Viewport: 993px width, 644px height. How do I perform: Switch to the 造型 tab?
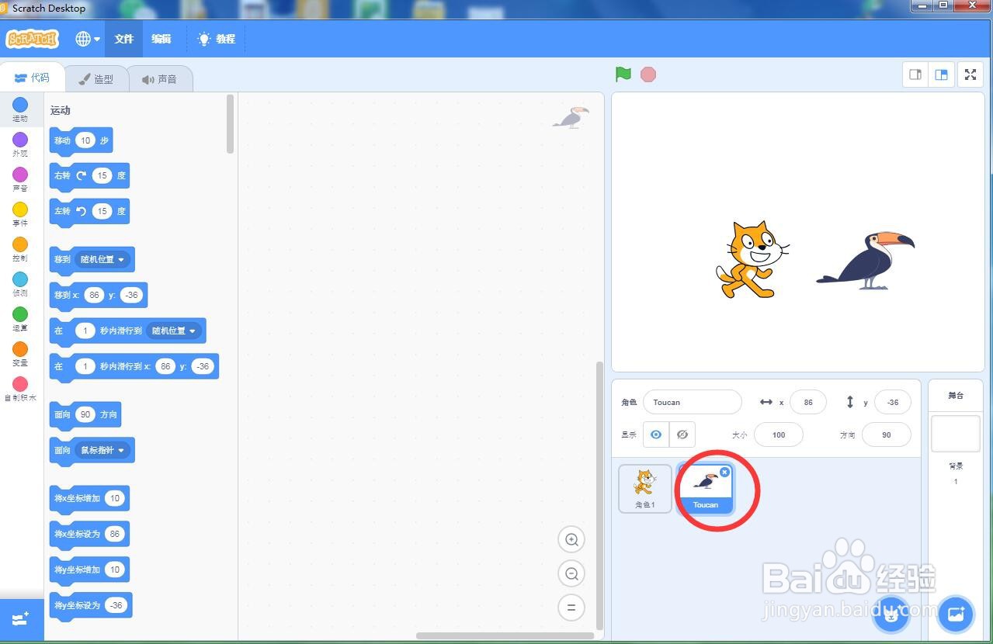(x=96, y=79)
